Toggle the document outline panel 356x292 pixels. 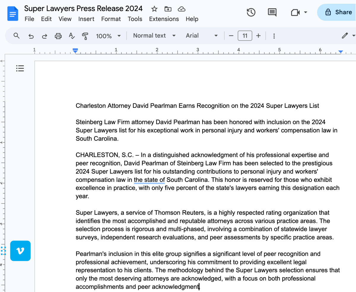[x=20, y=69]
